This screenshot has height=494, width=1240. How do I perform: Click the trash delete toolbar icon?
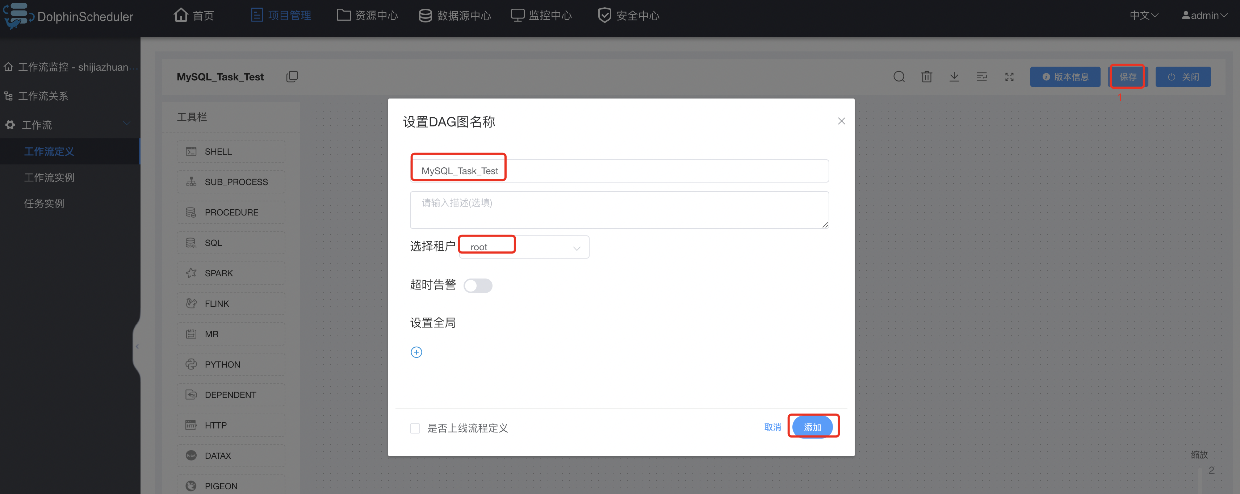(926, 76)
